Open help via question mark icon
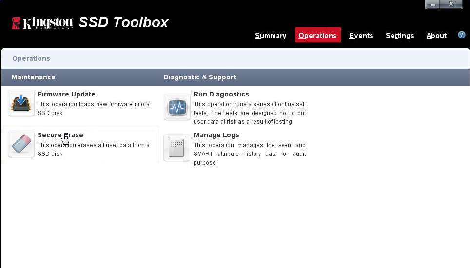The height and width of the screenshot is (268, 470). pyautogui.click(x=462, y=35)
